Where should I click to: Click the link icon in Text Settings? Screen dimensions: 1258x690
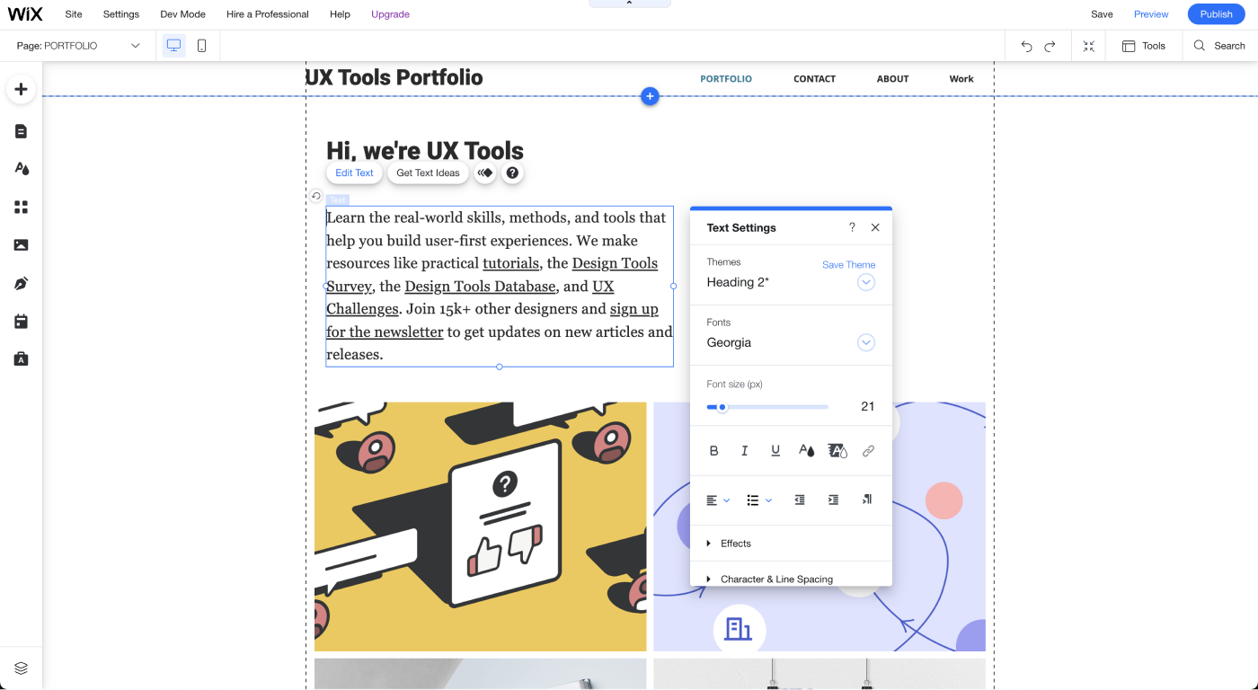[868, 451]
